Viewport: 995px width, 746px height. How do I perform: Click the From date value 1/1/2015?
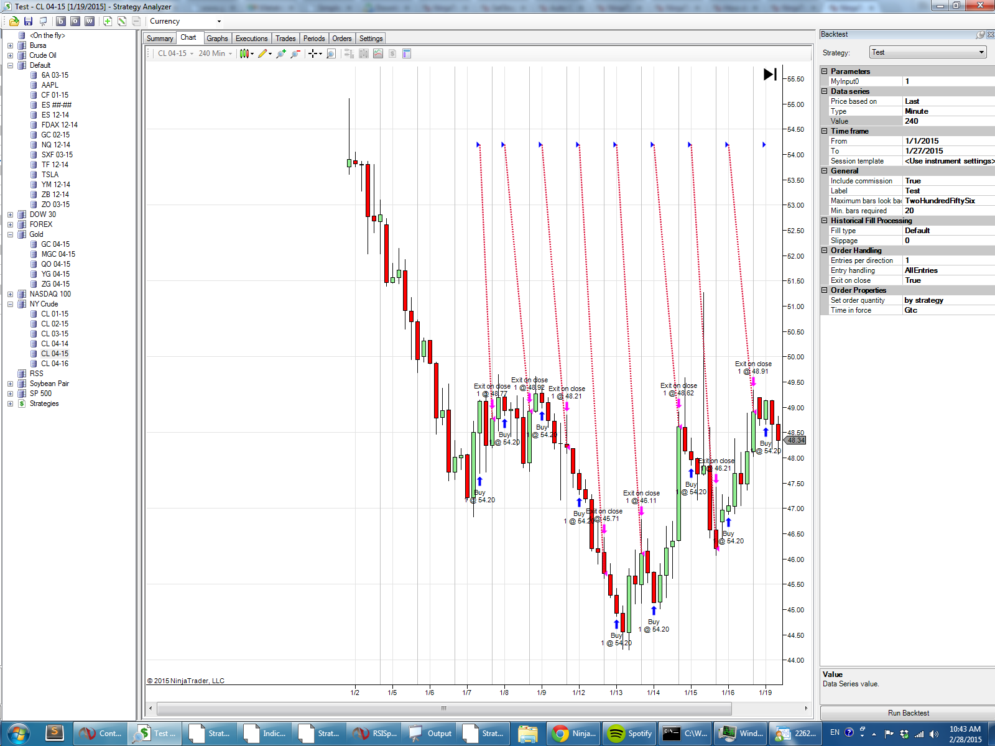(x=949, y=141)
